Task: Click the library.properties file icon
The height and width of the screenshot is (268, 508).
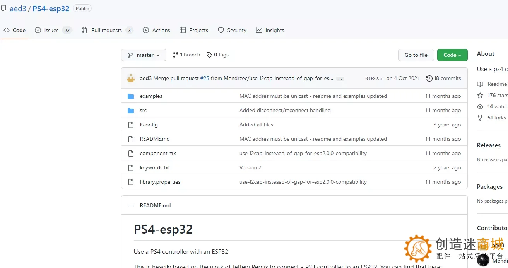Action: [x=131, y=182]
